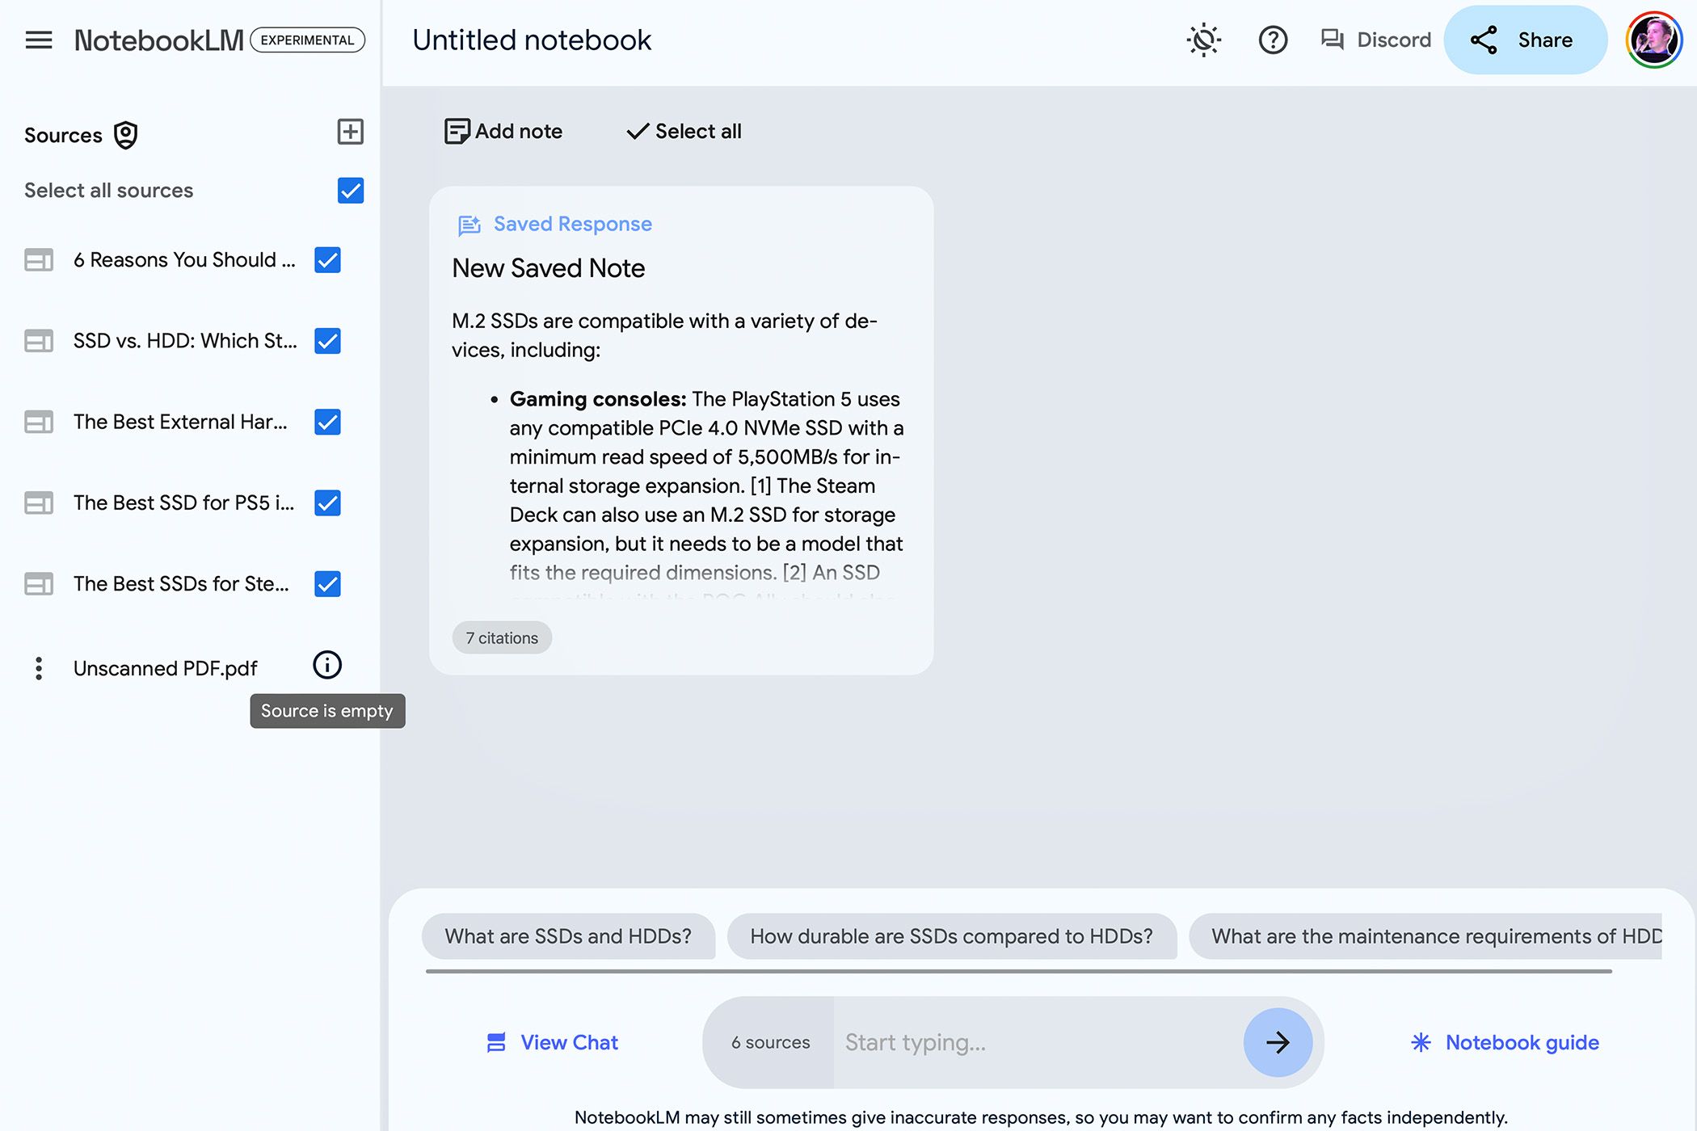The image size is (1697, 1131).
Task: Click the NotebookLM hamburger menu icon
Action: click(39, 39)
